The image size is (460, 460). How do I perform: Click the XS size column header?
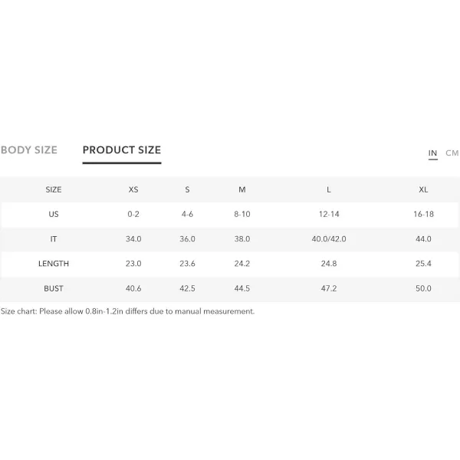click(x=133, y=189)
